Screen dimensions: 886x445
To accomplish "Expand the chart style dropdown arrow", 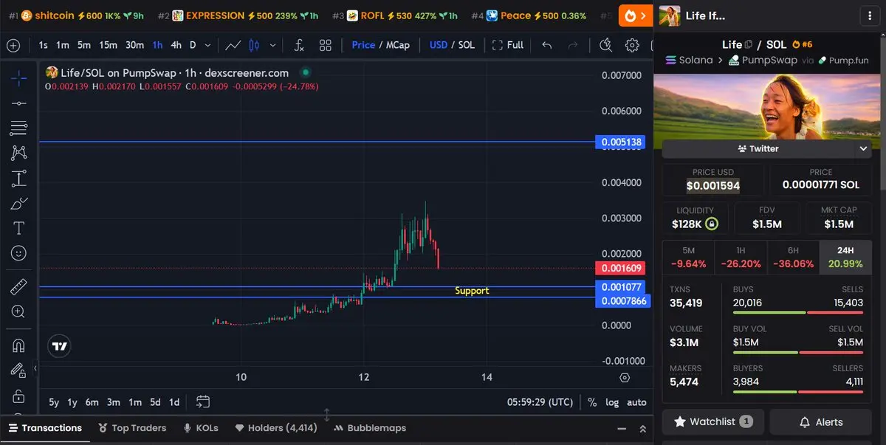I will 273,45.
